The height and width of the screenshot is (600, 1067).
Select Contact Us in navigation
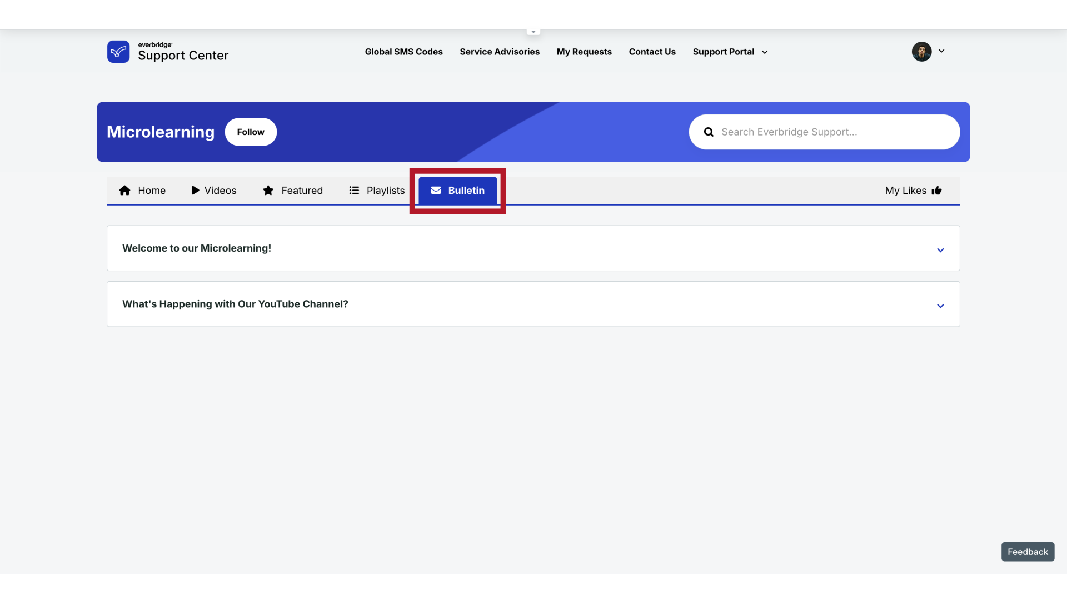[x=652, y=52]
